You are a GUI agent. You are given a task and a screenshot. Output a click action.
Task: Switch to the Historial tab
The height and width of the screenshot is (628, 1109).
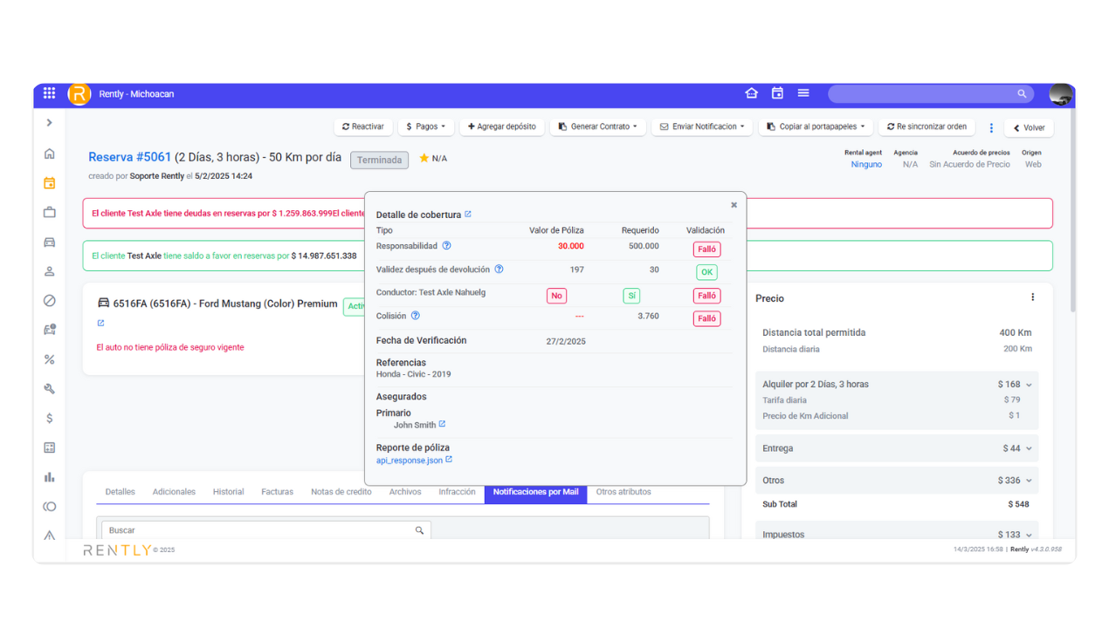tap(228, 492)
